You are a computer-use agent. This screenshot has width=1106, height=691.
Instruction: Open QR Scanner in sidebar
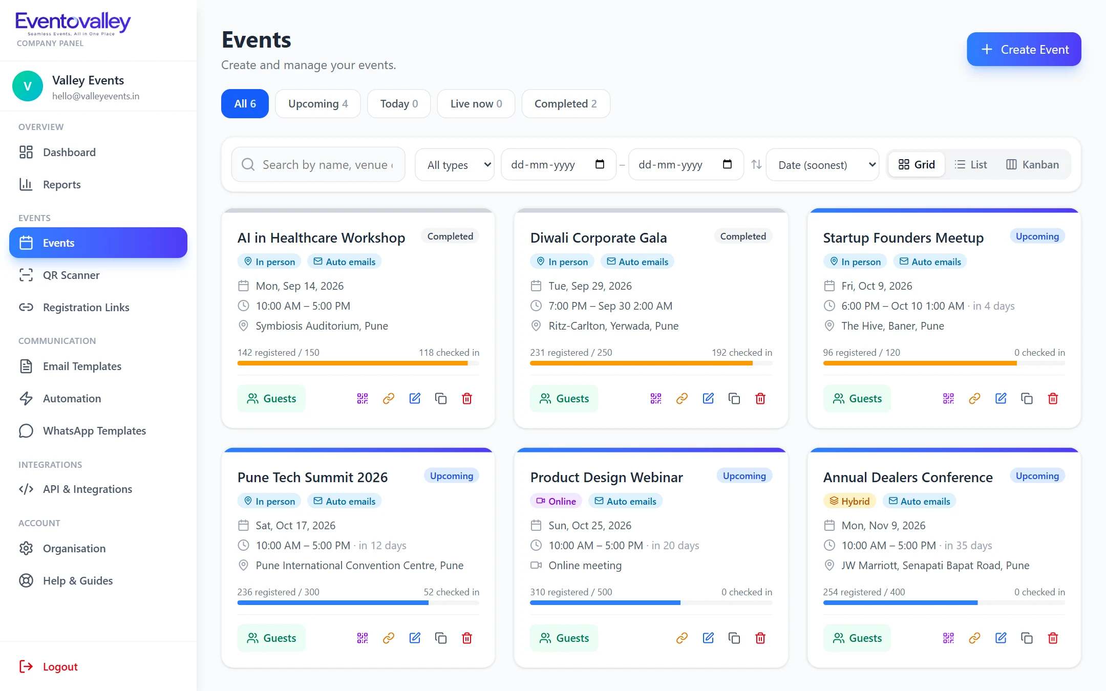(98, 275)
